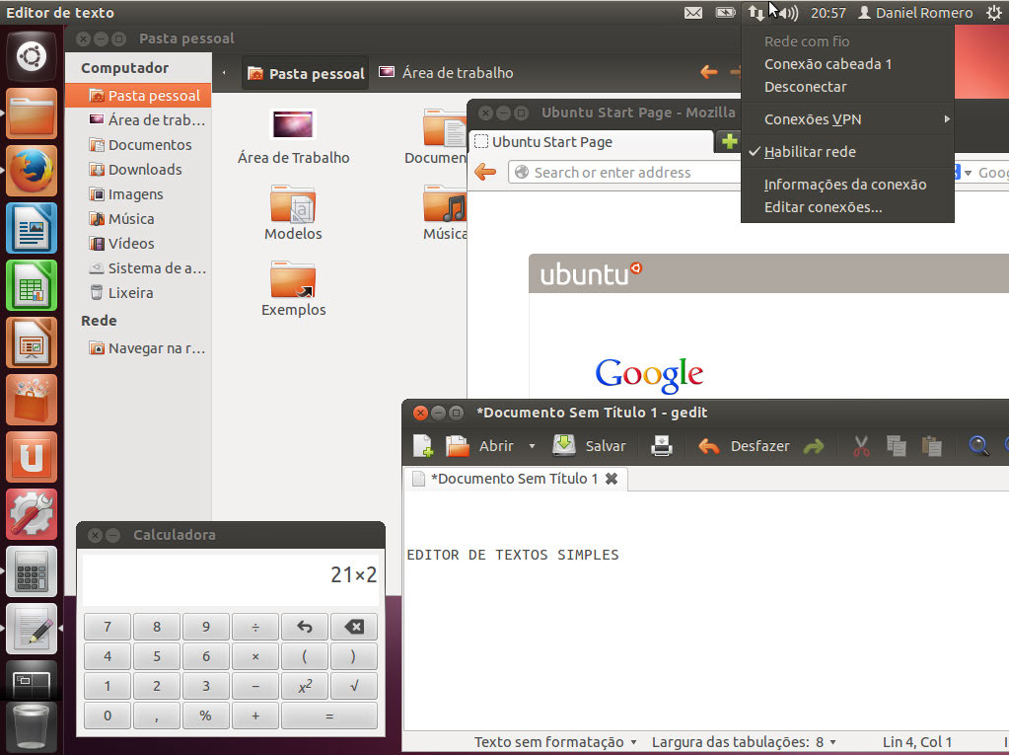Select the Desconectar menu entry

(x=805, y=87)
